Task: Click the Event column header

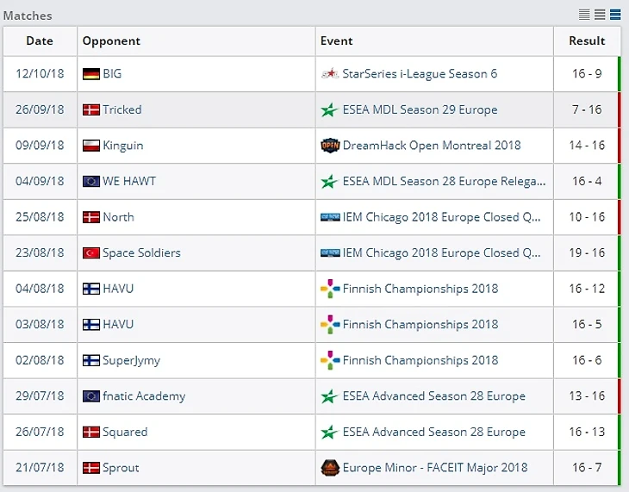Action: point(336,41)
